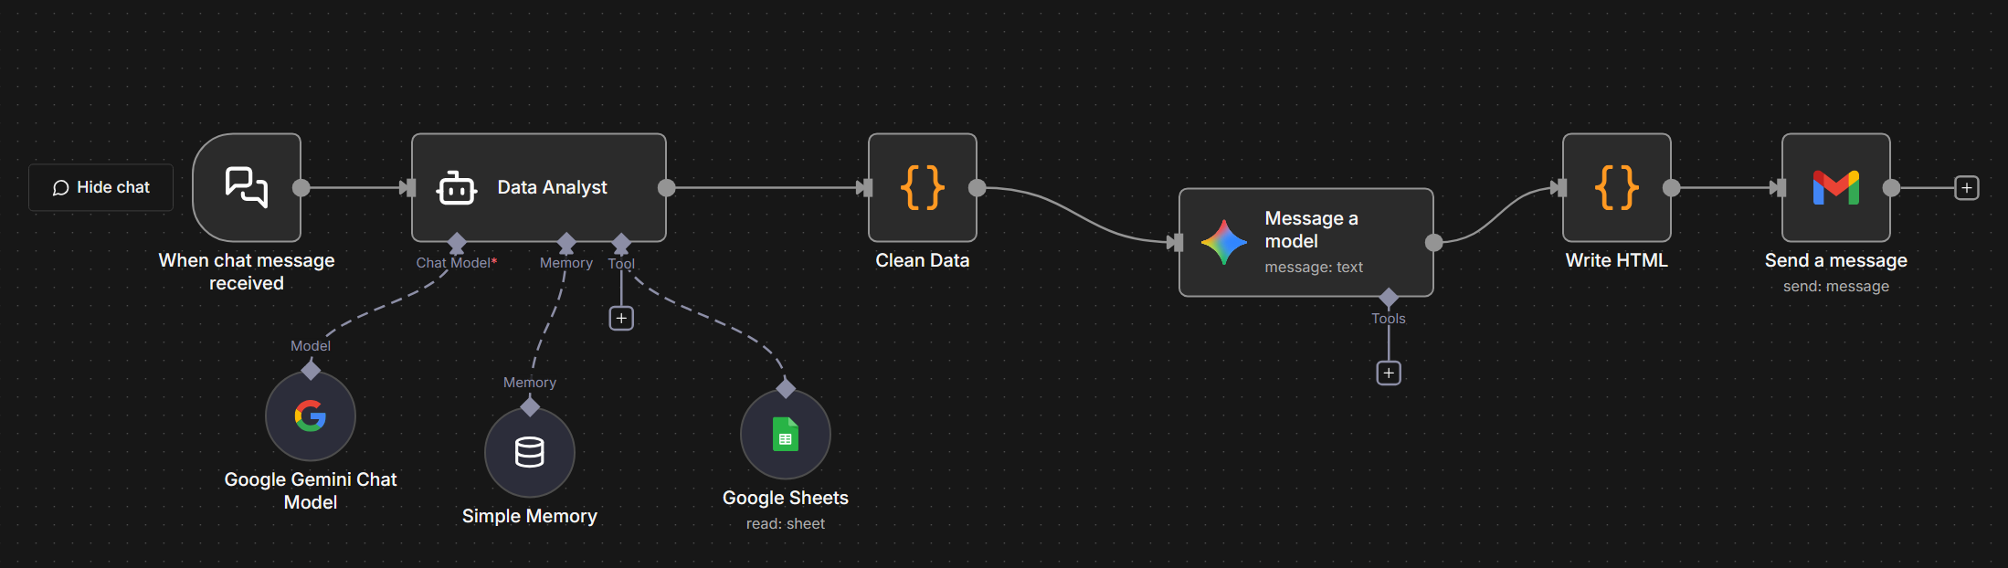Viewport: 2008px width, 568px height.
Task: Add a node after Send a message
Action: click(1966, 188)
